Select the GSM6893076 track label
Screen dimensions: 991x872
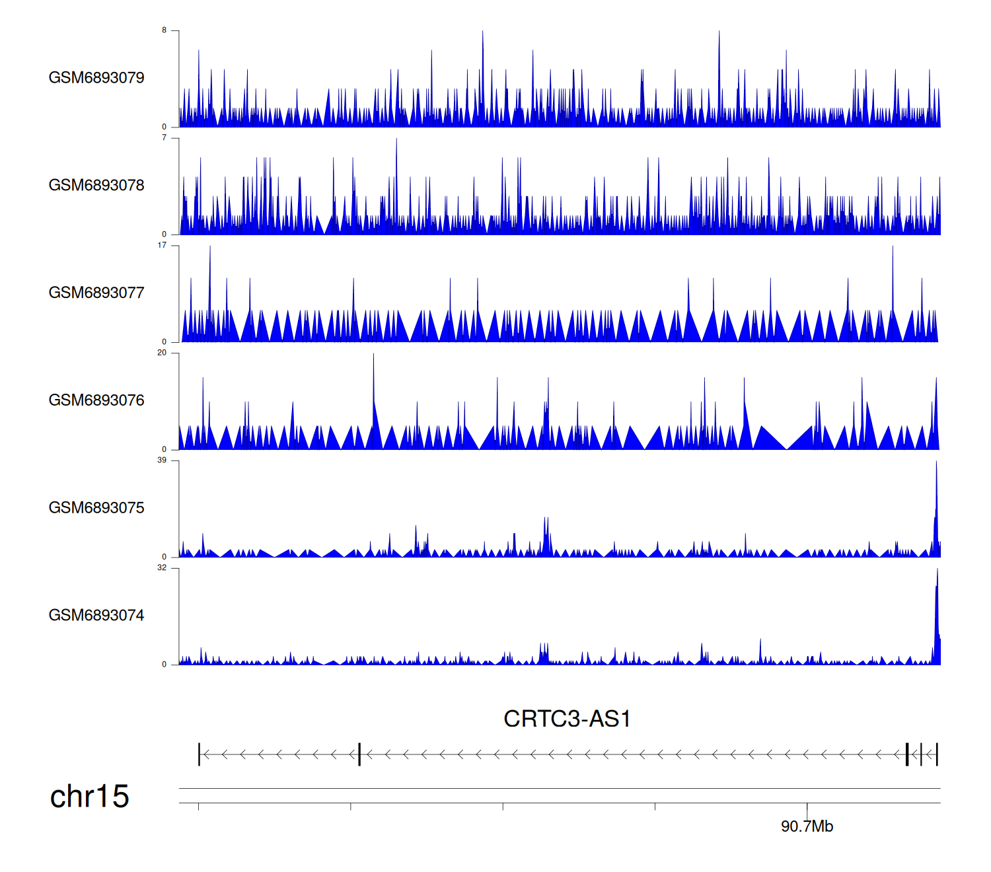click(96, 400)
